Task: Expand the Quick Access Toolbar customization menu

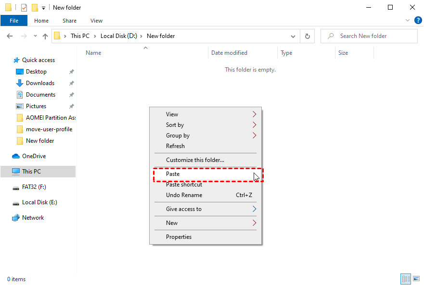Action: pos(43,7)
